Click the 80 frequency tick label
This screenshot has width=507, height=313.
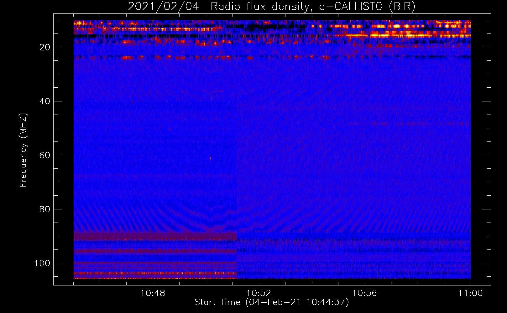pyautogui.click(x=45, y=209)
